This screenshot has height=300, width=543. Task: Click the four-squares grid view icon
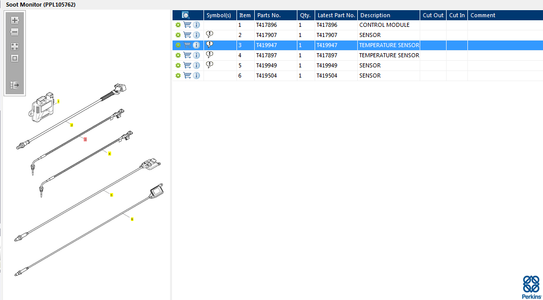click(15, 47)
